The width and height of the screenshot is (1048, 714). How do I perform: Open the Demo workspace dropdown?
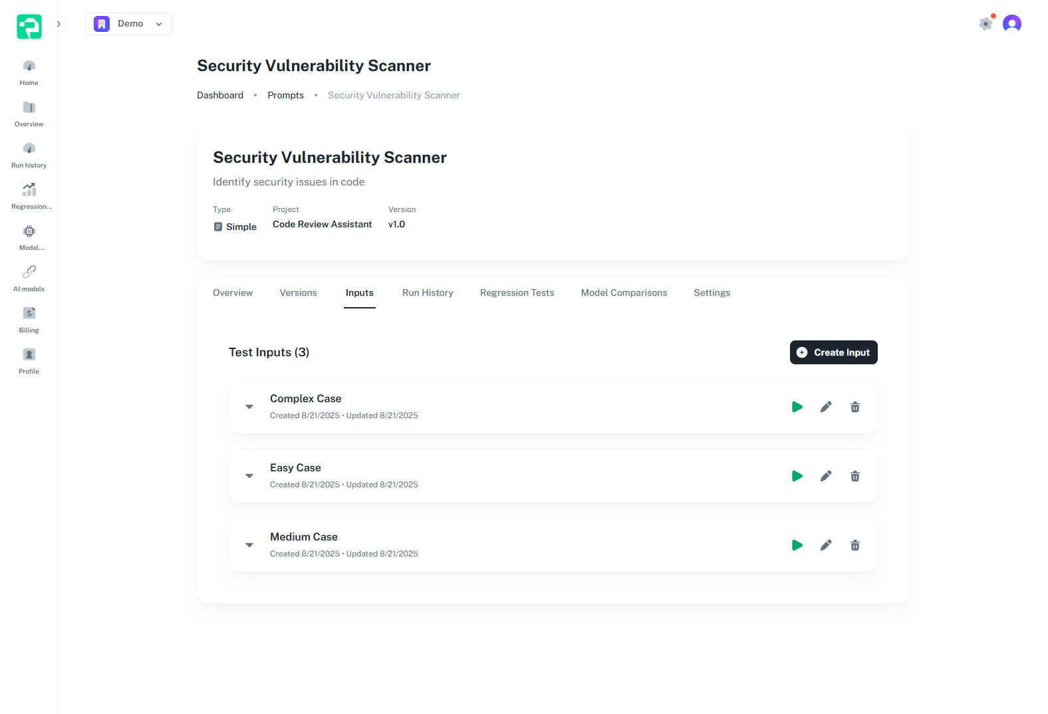click(x=129, y=24)
